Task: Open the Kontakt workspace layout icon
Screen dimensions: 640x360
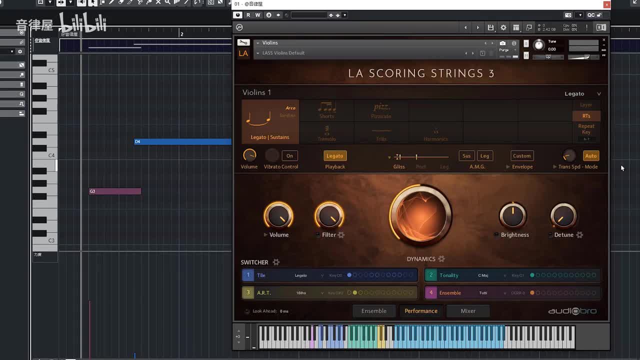Action: pos(516,27)
